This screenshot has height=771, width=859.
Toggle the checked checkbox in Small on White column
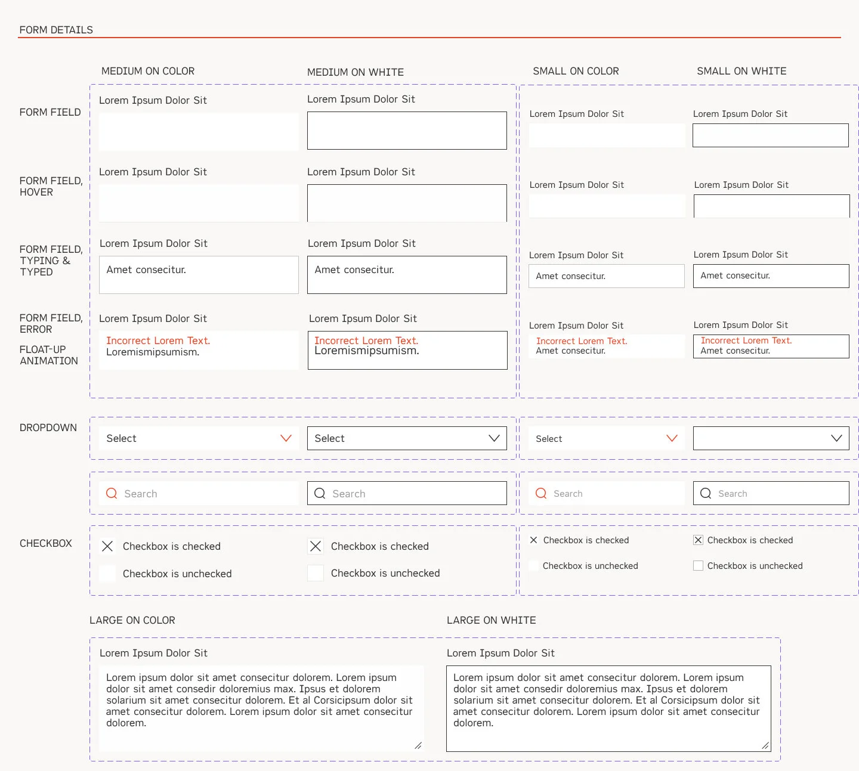(x=698, y=540)
